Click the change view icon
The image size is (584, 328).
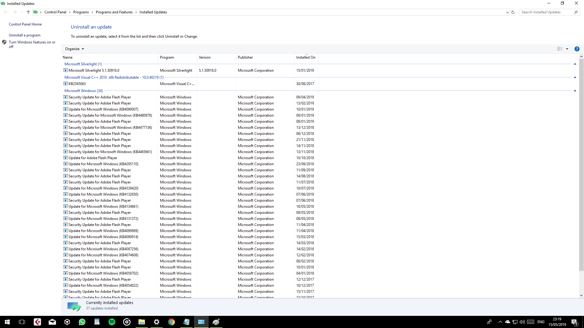coord(560,49)
